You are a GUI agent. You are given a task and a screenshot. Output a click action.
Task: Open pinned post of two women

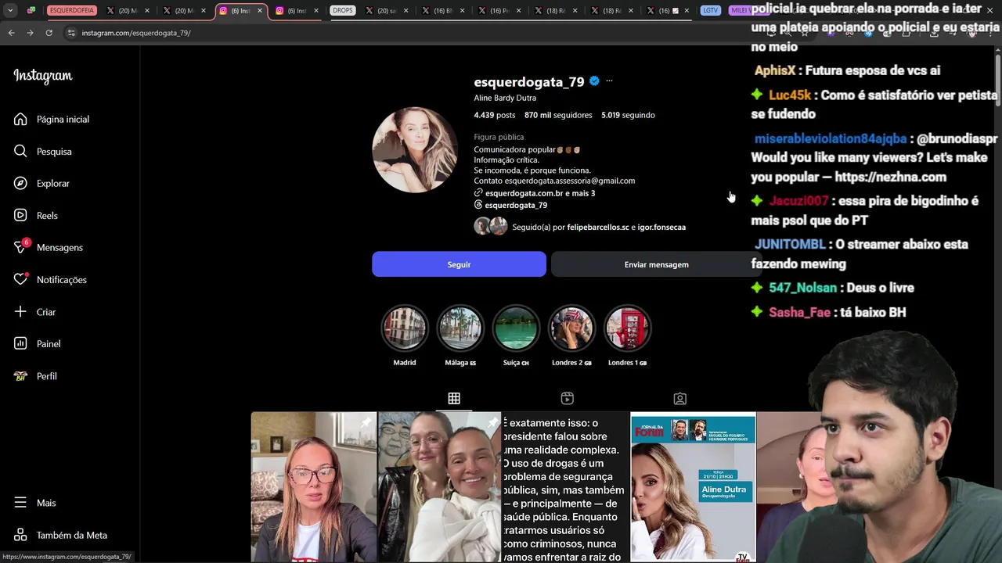440,486
